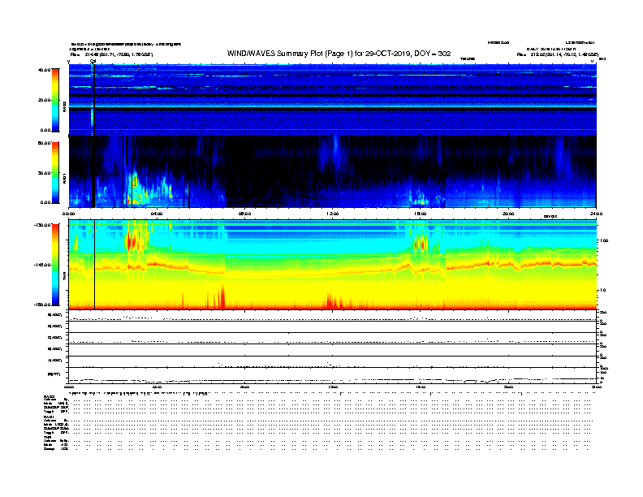
Task: Click the TNR color scale bar
Action: point(55,265)
